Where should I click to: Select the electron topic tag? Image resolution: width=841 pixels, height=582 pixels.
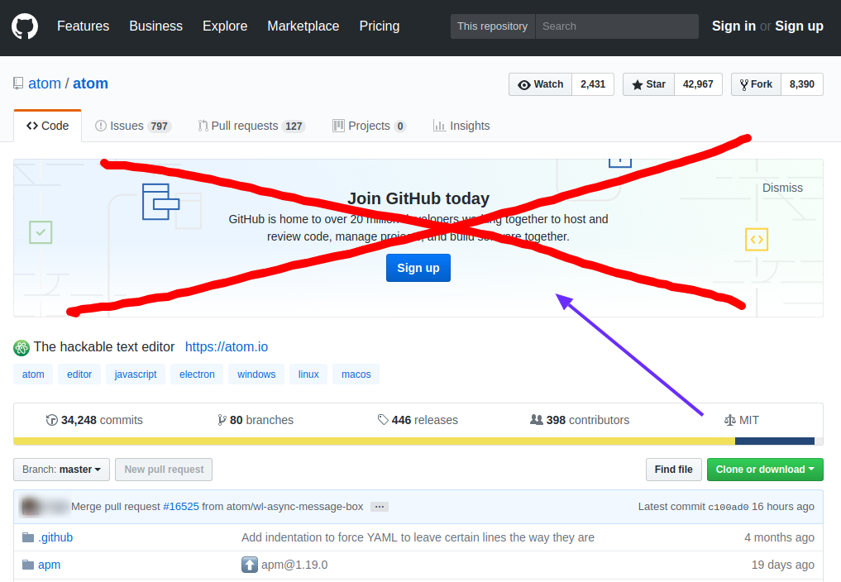[x=197, y=374]
